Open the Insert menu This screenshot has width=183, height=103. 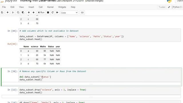coord(31,7)
